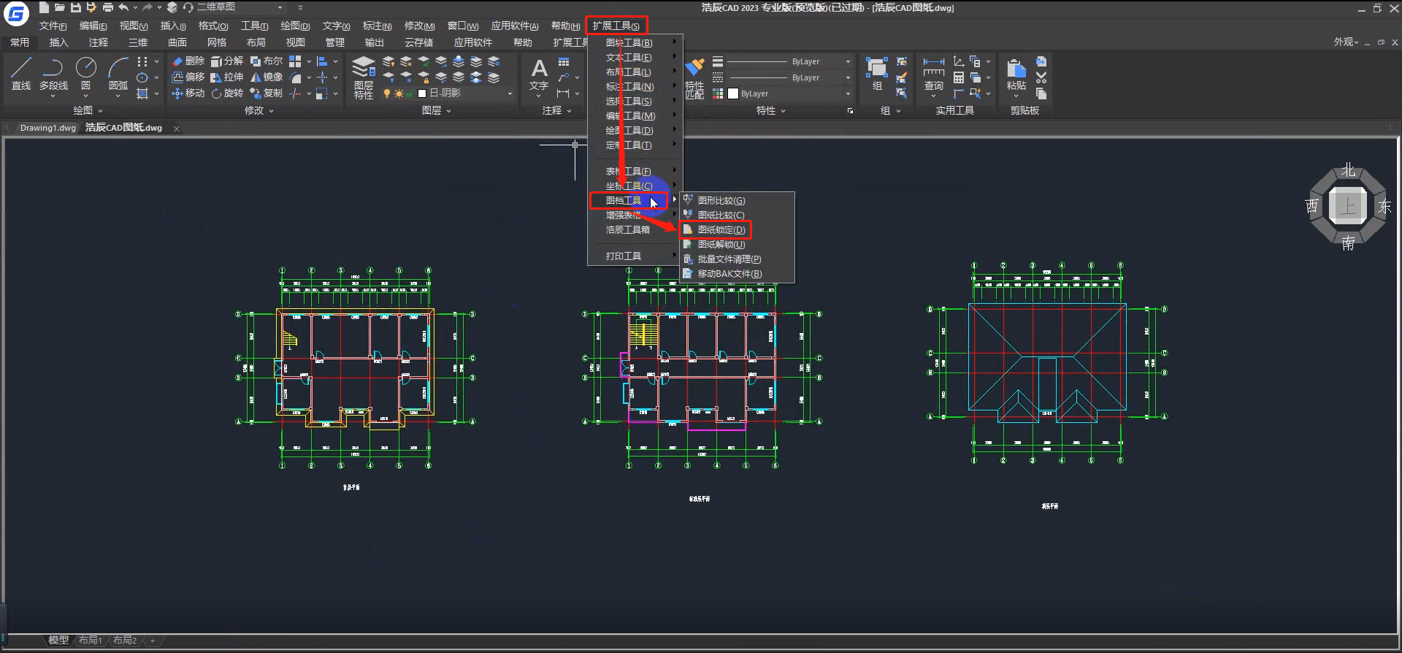Switch to the Drawing1.dwg document tab

click(x=47, y=128)
